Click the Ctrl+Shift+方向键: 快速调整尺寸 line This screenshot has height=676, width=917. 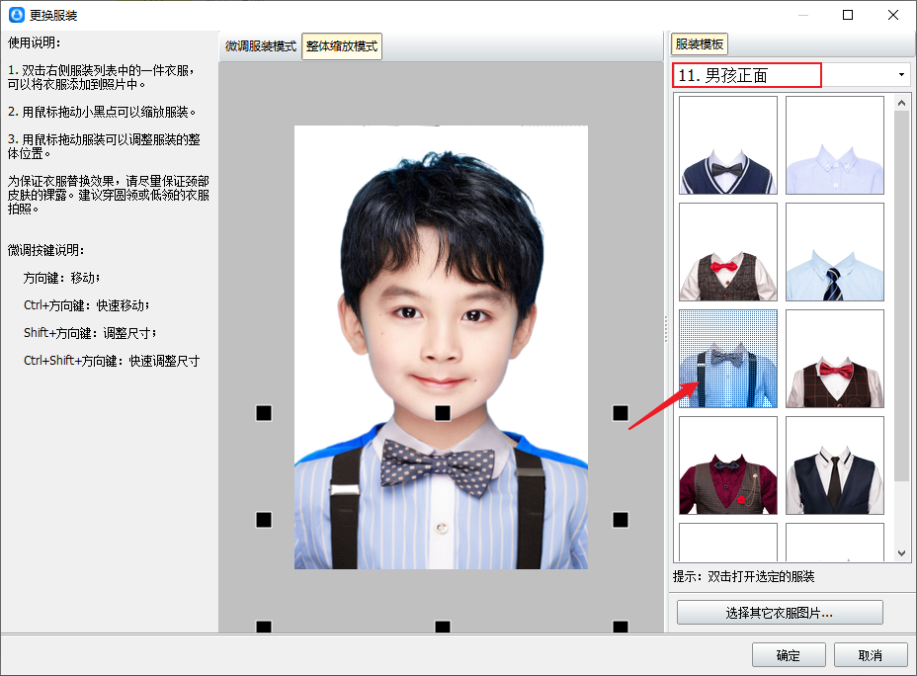point(111,361)
